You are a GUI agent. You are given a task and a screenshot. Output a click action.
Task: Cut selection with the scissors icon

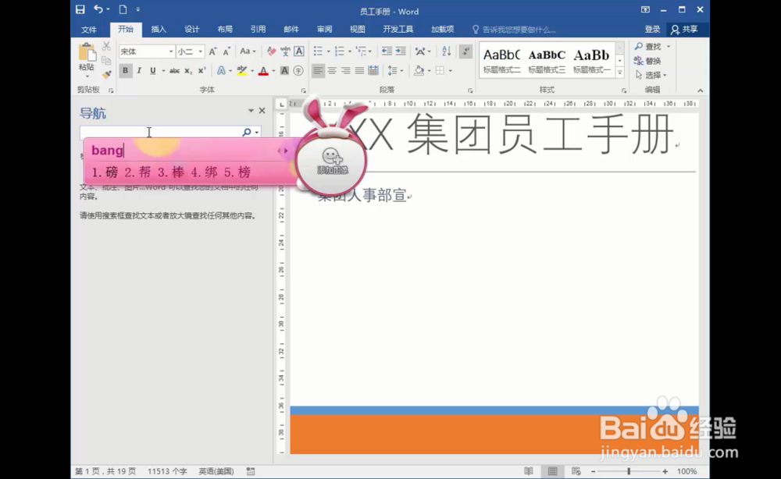[106, 46]
